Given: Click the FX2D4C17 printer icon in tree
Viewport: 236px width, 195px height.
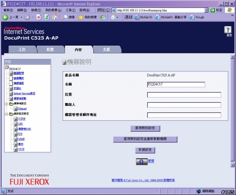Looking at the screenshot, I should (x=7, y=67).
